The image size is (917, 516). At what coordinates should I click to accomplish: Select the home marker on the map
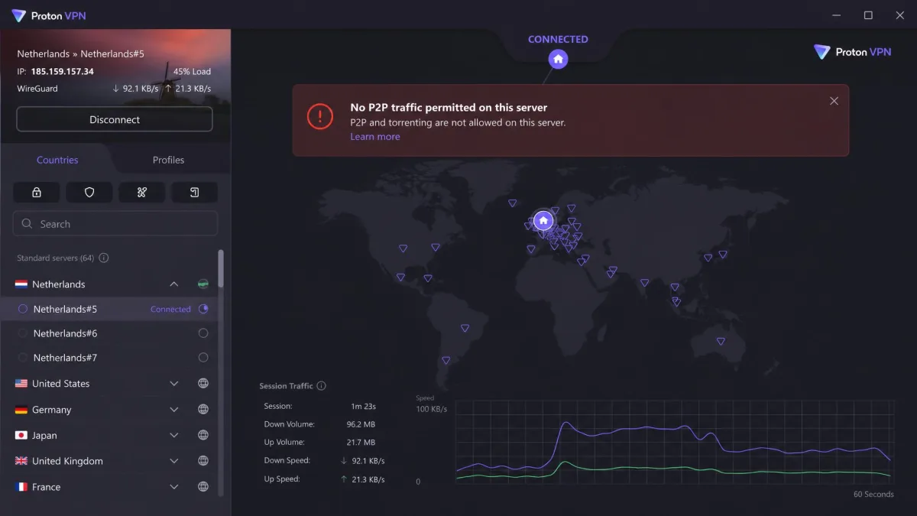point(543,221)
